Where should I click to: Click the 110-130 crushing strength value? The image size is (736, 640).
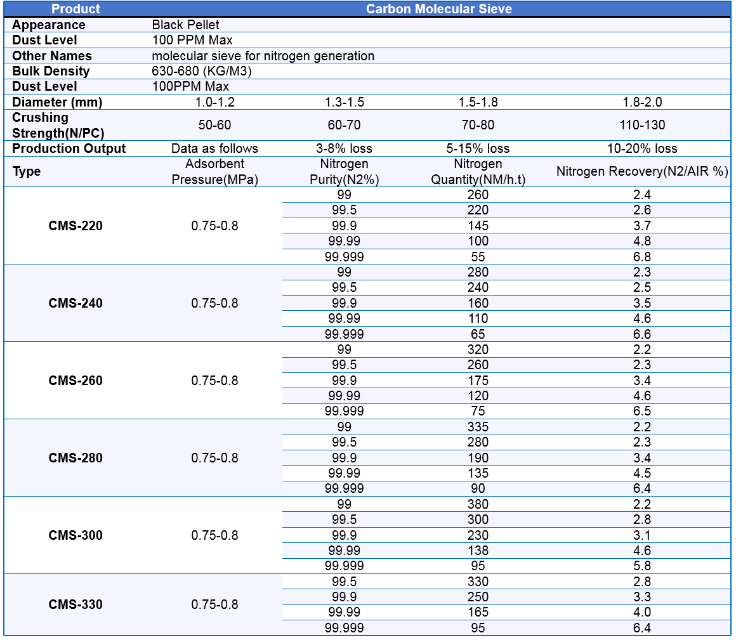pos(642,126)
